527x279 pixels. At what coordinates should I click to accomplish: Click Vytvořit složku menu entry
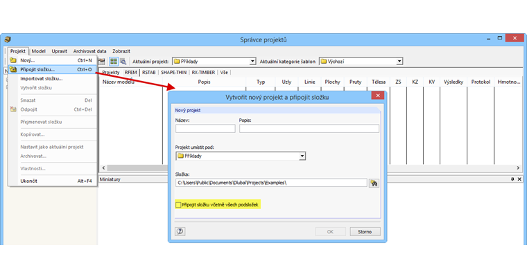pos(53,88)
